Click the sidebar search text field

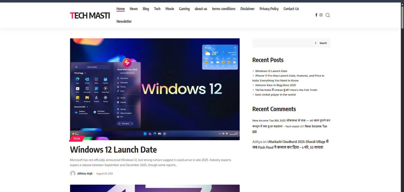tap(283, 43)
